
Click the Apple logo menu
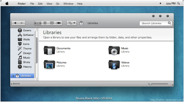click(7, 4)
